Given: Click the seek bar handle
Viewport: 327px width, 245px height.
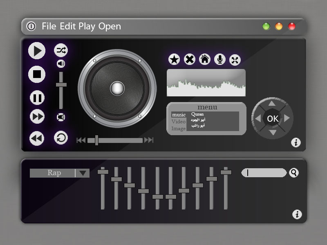Looking at the screenshot, I should pyautogui.click(x=96, y=140).
